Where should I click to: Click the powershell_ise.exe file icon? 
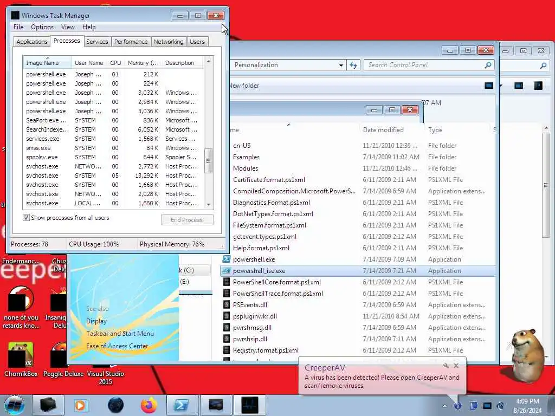pos(227,271)
